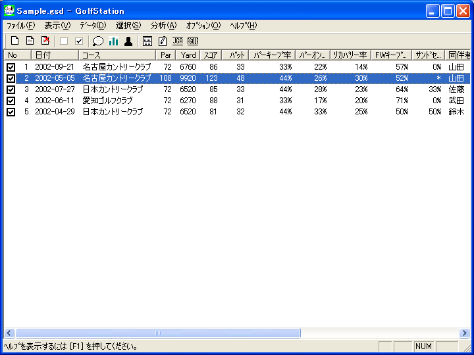The image size is (474, 355).
Task: Sort by the パット column header
Action: point(235,55)
